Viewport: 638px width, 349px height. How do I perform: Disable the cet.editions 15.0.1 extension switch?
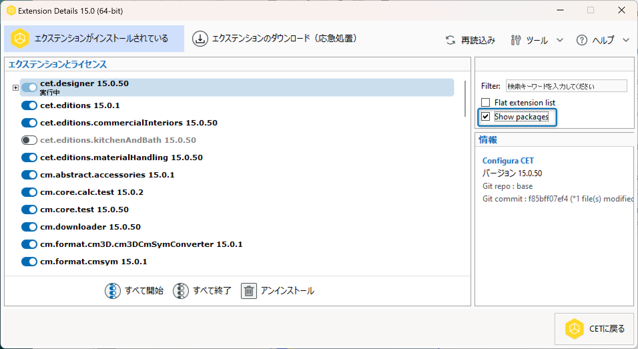pyautogui.click(x=29, y=105)
